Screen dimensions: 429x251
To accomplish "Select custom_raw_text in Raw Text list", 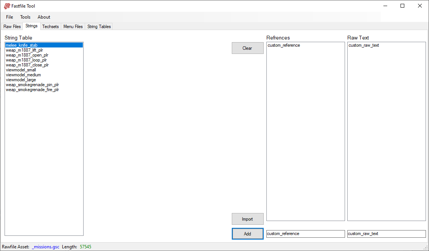I will coord(364,46).
